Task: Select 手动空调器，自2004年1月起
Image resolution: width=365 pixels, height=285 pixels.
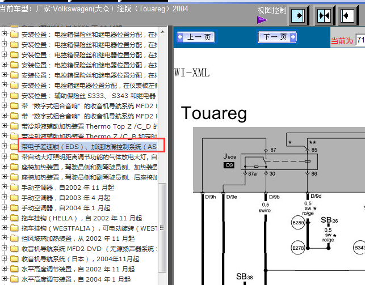Action: pos(66,208)
